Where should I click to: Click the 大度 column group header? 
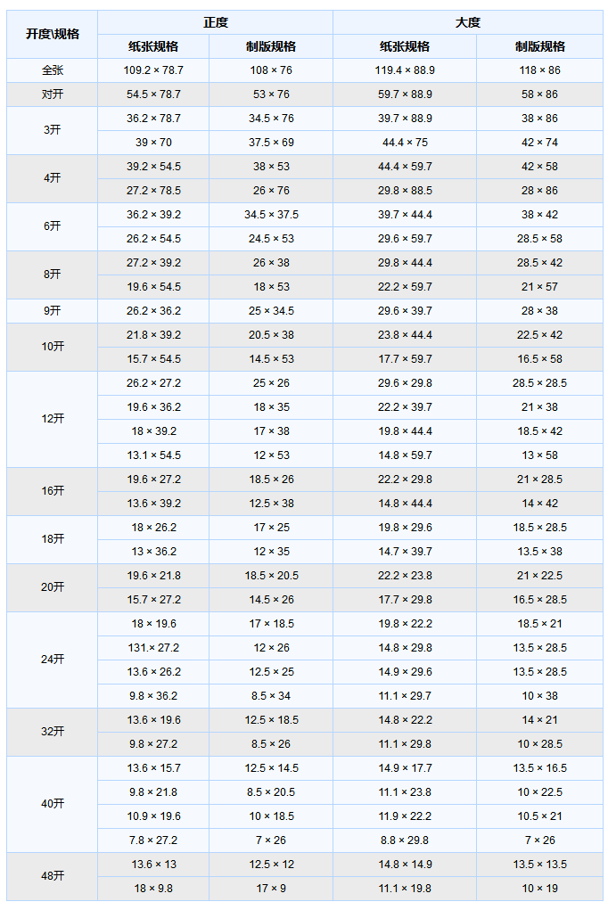pyautogui.click(x=467, y=22)
